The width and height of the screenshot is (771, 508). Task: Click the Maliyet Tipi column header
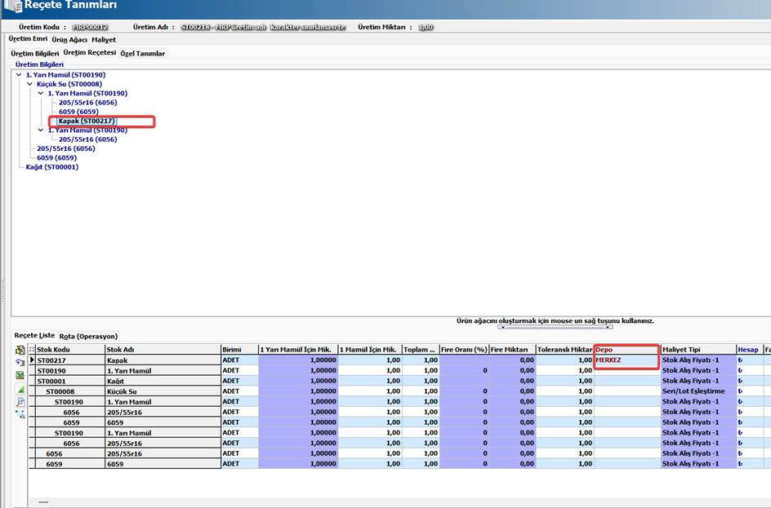tap(698, 350)
